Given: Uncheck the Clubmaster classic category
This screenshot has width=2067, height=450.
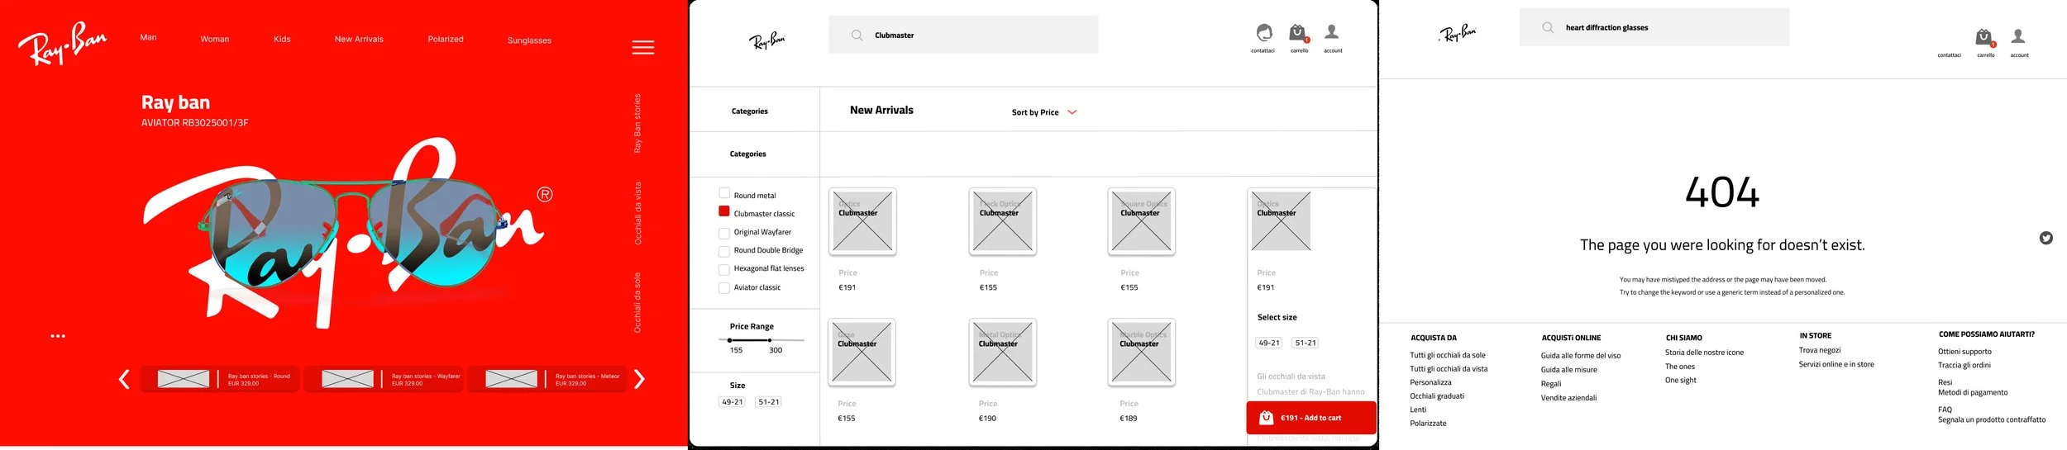Looking at the screenshot, I should [x=724, y=211].
